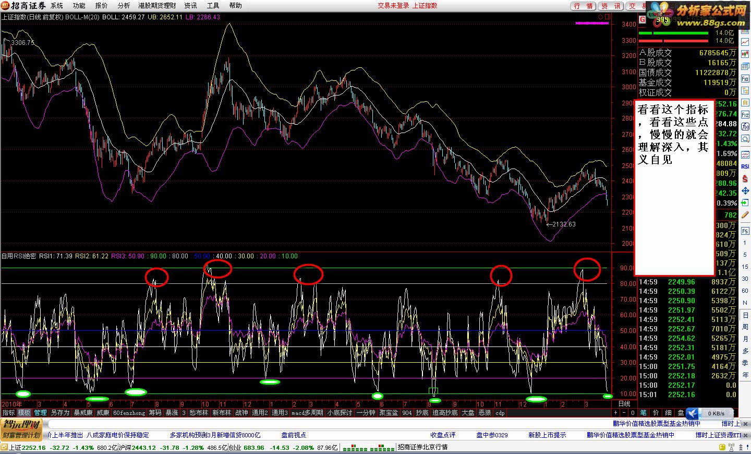Choose the 战神 indicator tab

tap(241, 413)
